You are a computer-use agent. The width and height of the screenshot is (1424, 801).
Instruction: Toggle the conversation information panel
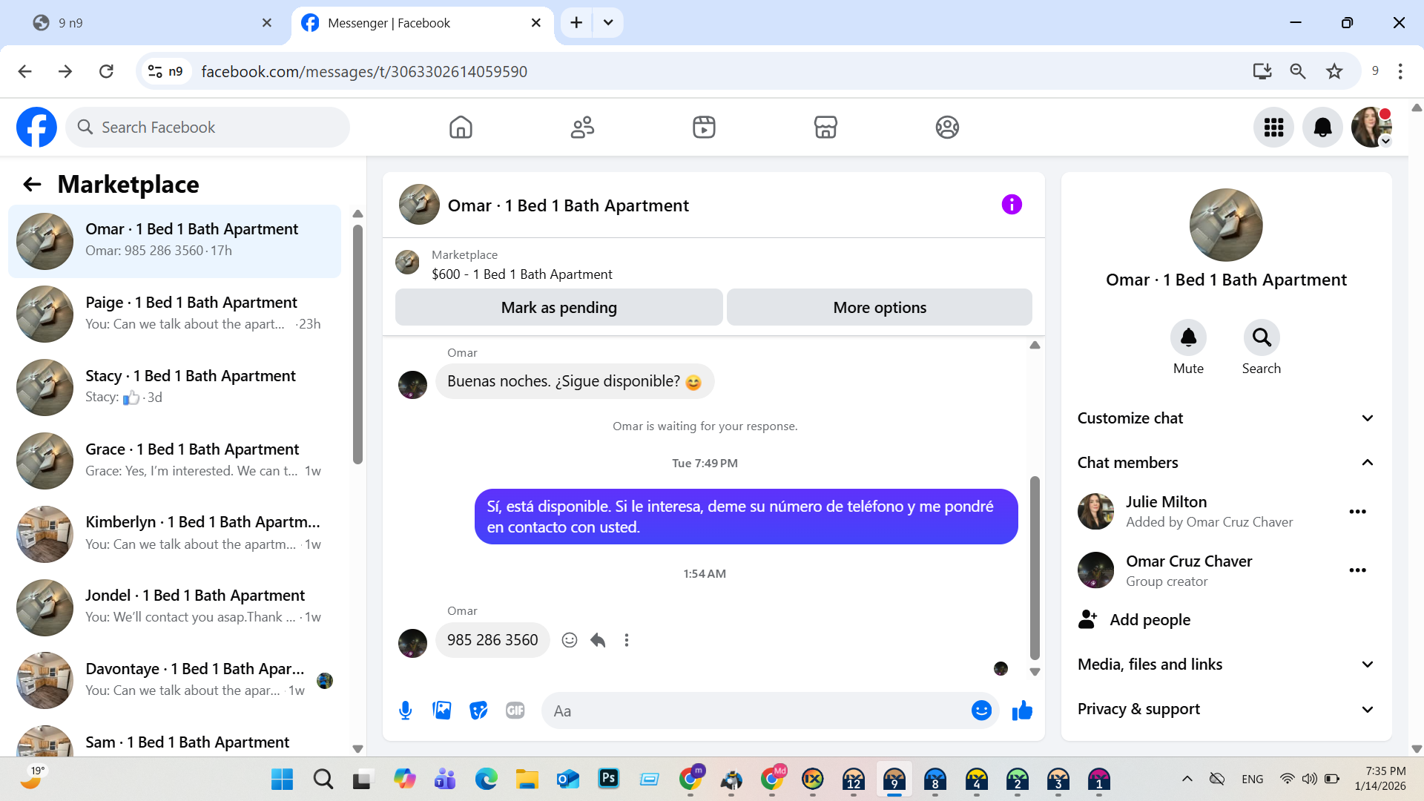coord(1011,205)
